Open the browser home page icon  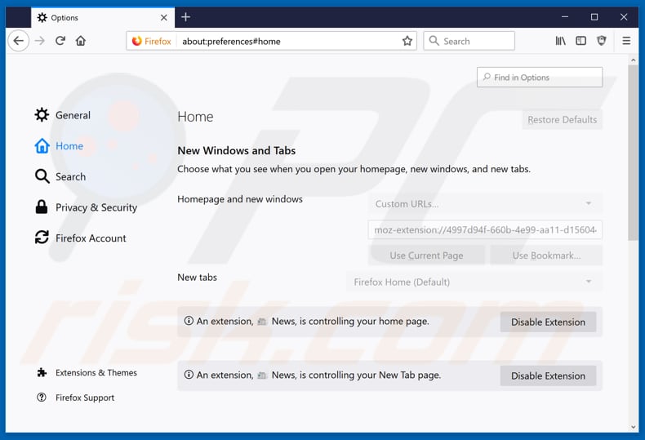pyautogui.click(x=81, y=41)
